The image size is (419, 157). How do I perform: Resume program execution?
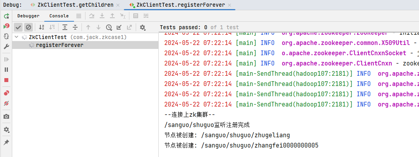[6, 60]
